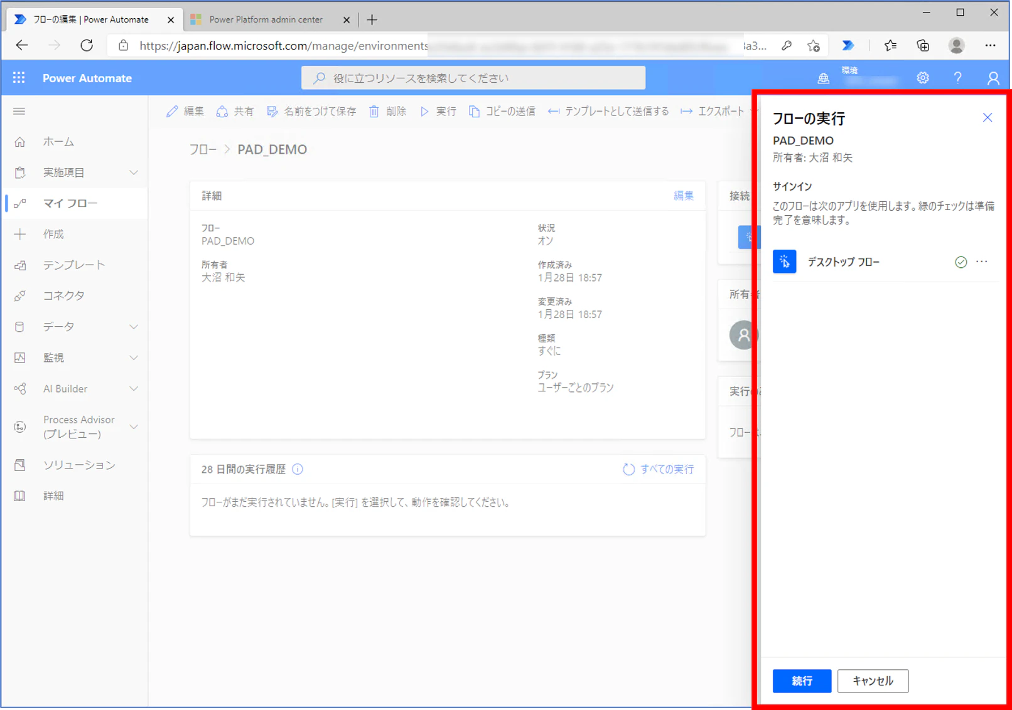The height and width of the screenshot is (710, 1012).
Task: Open the Help question mark icon
Action: click(x=957, y=78)
